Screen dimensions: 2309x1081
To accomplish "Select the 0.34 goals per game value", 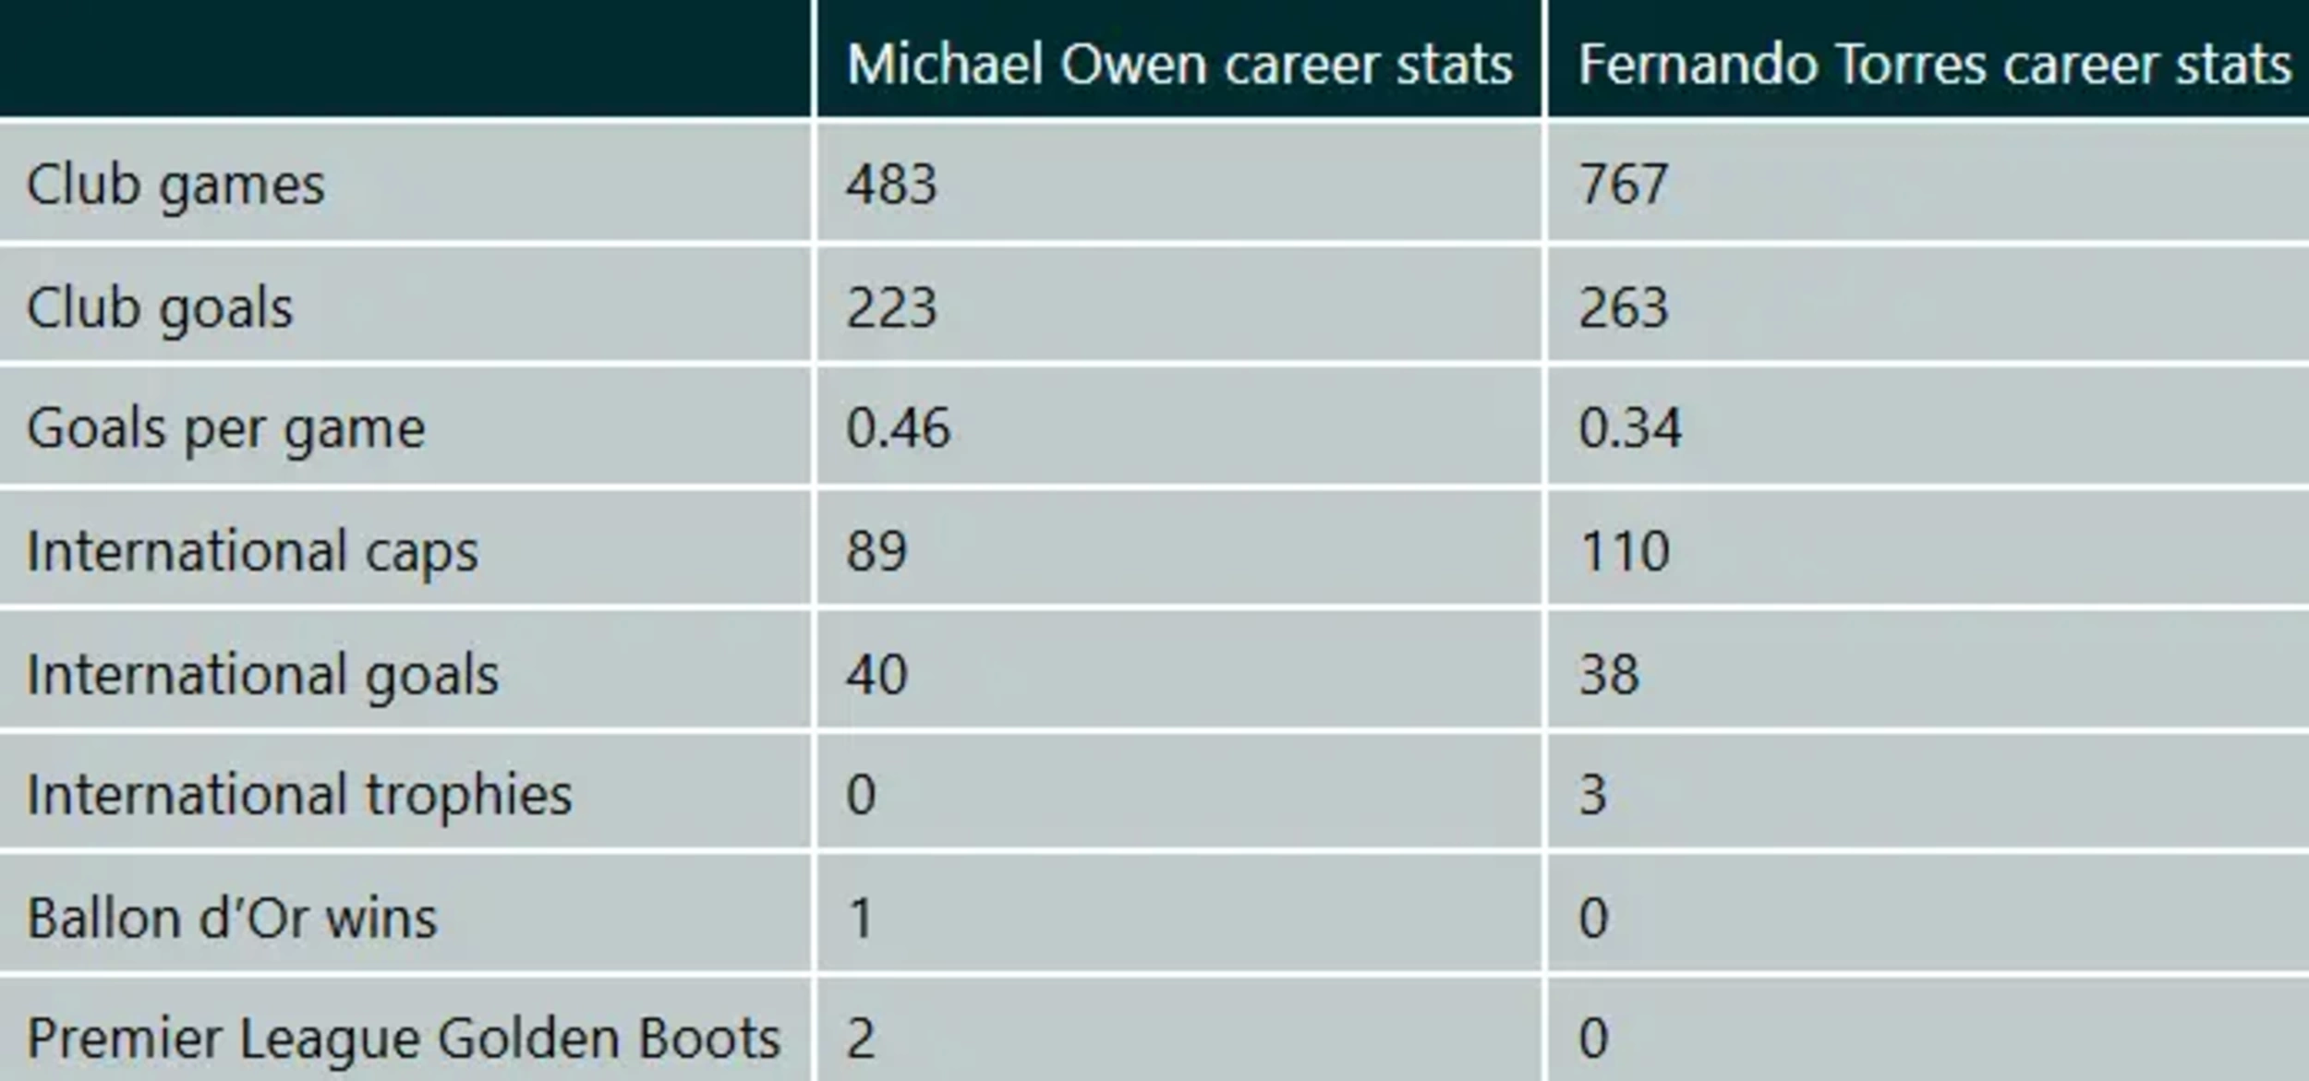I will pyautogui.click(x=1630, y=428).
